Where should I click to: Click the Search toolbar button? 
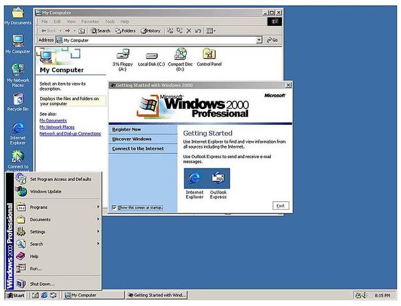point(101,31)
